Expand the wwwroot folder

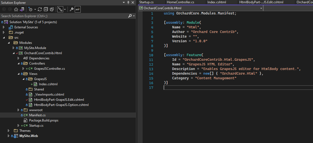click(x=18, y=110)
